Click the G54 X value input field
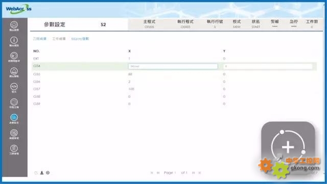327x184 pixels. click(x=173, y=66)
